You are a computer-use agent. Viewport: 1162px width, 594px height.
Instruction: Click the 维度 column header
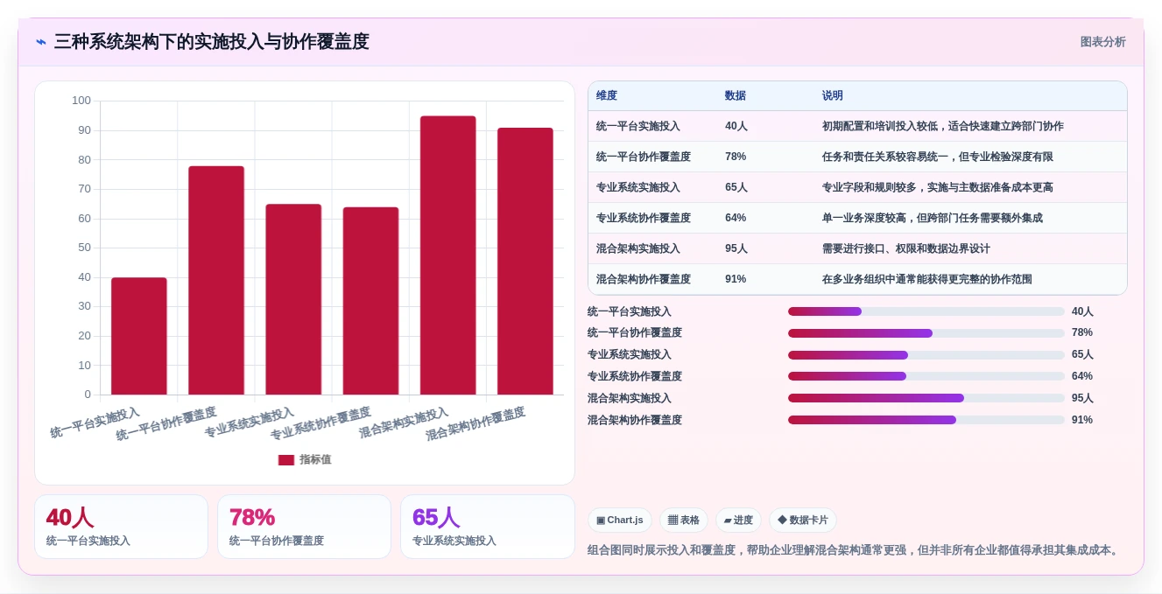pos(607,96)
